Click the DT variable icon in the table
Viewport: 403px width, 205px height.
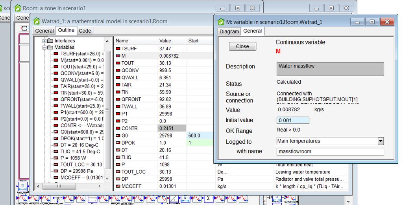point(118,150)
